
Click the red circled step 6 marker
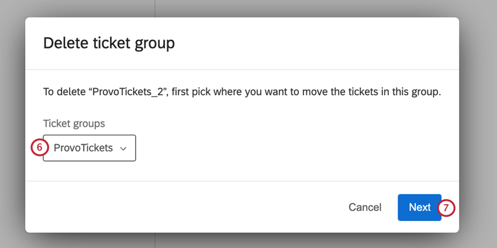click(39, 148)
